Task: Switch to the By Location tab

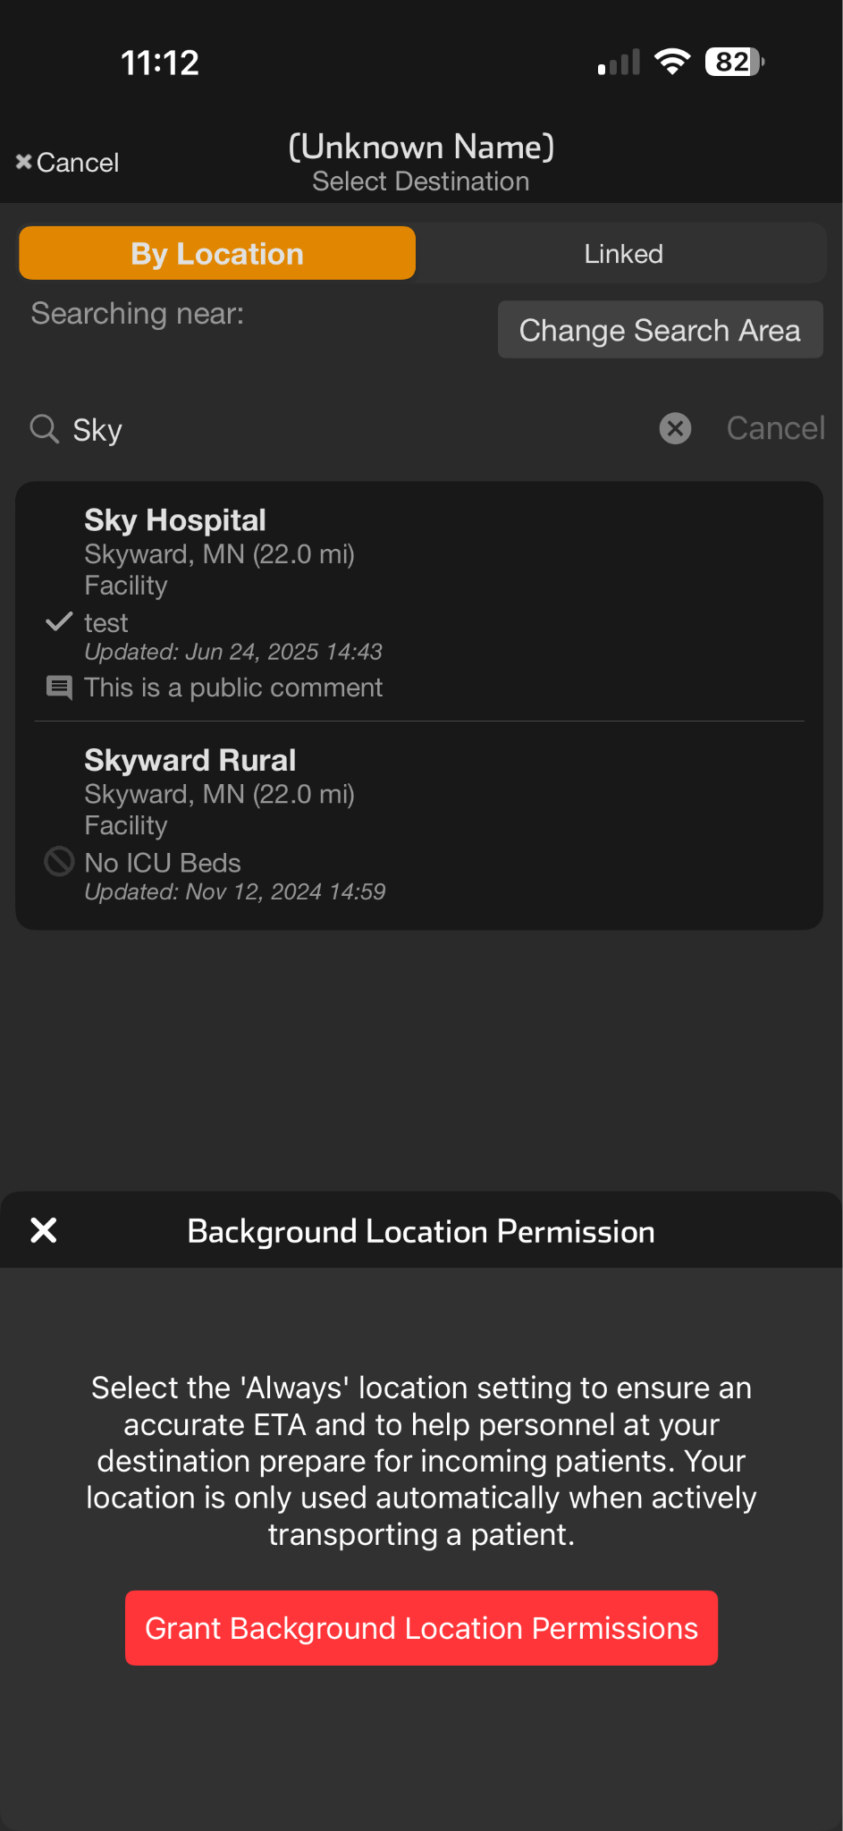Action: 217,254
